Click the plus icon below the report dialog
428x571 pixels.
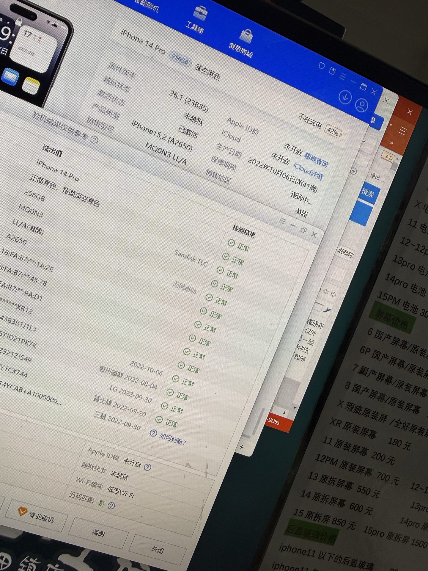(241, 447)
